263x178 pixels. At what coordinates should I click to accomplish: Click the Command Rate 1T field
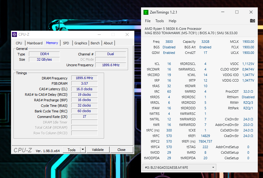84,116
